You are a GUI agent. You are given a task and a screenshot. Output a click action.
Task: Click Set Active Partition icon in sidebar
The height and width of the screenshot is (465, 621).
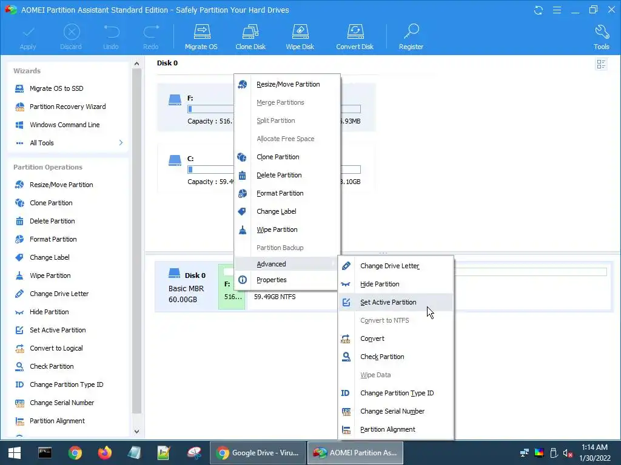(19, 330)
